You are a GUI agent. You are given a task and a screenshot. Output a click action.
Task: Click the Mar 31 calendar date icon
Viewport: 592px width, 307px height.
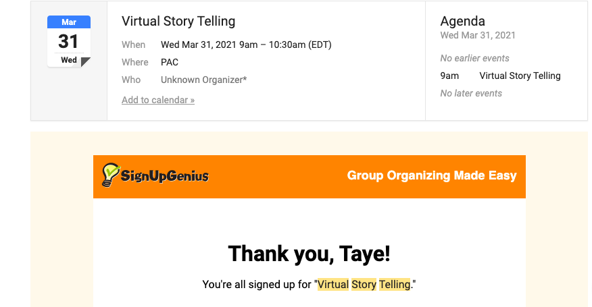coord(68,42)
